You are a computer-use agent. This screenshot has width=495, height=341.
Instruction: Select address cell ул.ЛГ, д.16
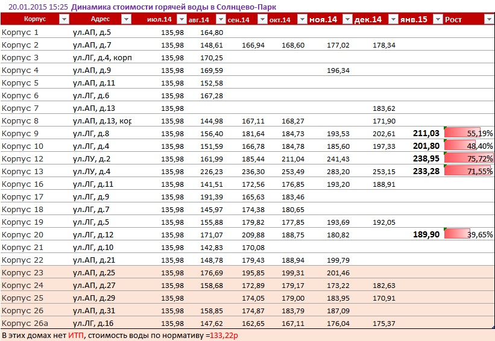[x=93, y=323]
